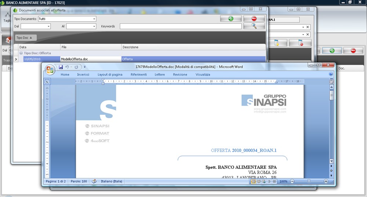
Task: Click the next page double arrow in Word's scrollbar
Action: point(331,175)
